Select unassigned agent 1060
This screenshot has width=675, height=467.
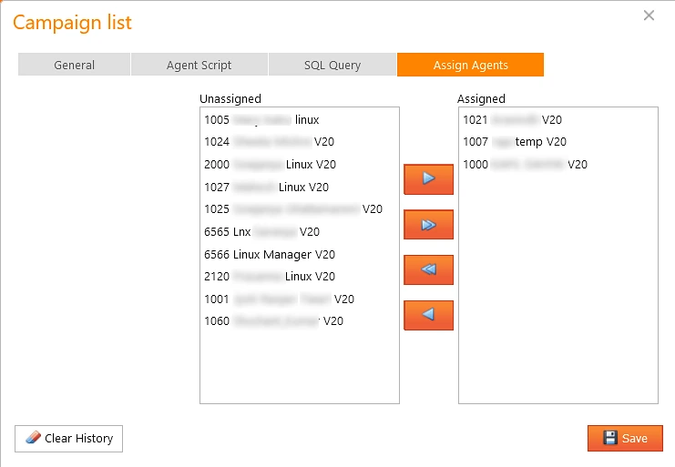[299, 320]
